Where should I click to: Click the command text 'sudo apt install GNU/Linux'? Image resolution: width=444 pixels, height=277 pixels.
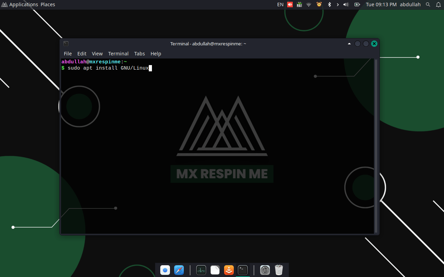(x=108, y=68)
